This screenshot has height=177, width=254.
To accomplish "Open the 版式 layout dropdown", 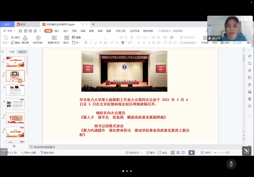I will point(66,43).
